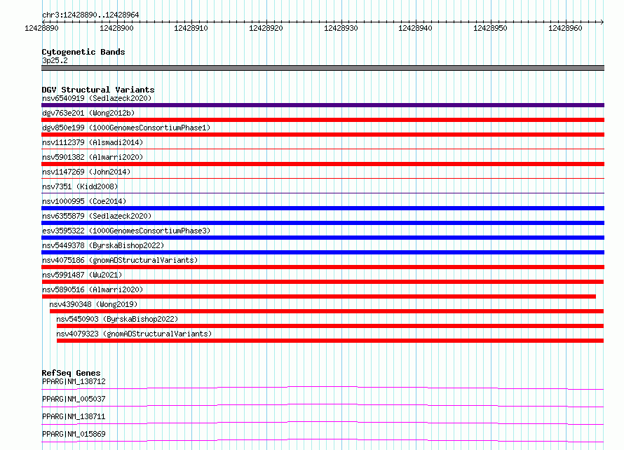Click the chr3:12428890..12428964 region label
The height and width of the screenshot is (450, 624).
click(90, 15)
